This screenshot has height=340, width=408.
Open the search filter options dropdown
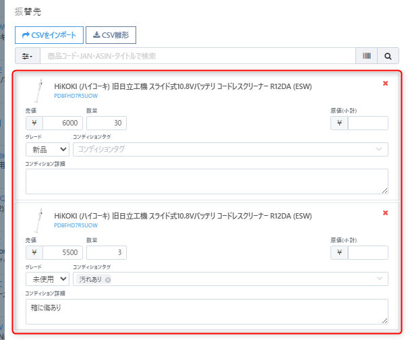coord(28,56)
